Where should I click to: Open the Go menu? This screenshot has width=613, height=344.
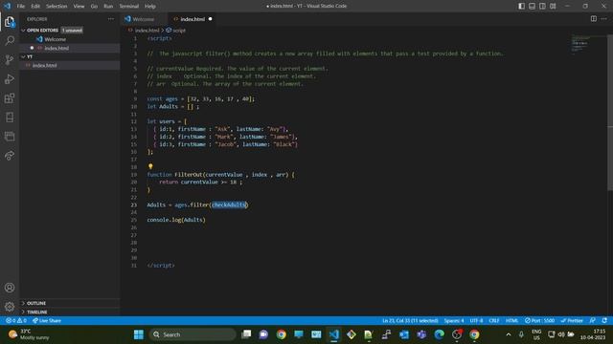[94, 7]
